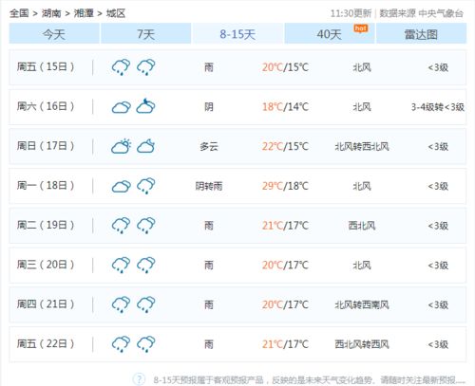This screenshot has width=475, height=386.
Task: Click the 阴转雨 weather description
Action: [209, 186]
